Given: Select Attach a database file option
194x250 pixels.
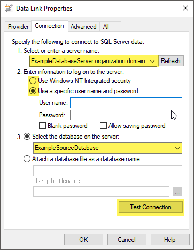Looking at the screenshot, I should tap(27, 159).
